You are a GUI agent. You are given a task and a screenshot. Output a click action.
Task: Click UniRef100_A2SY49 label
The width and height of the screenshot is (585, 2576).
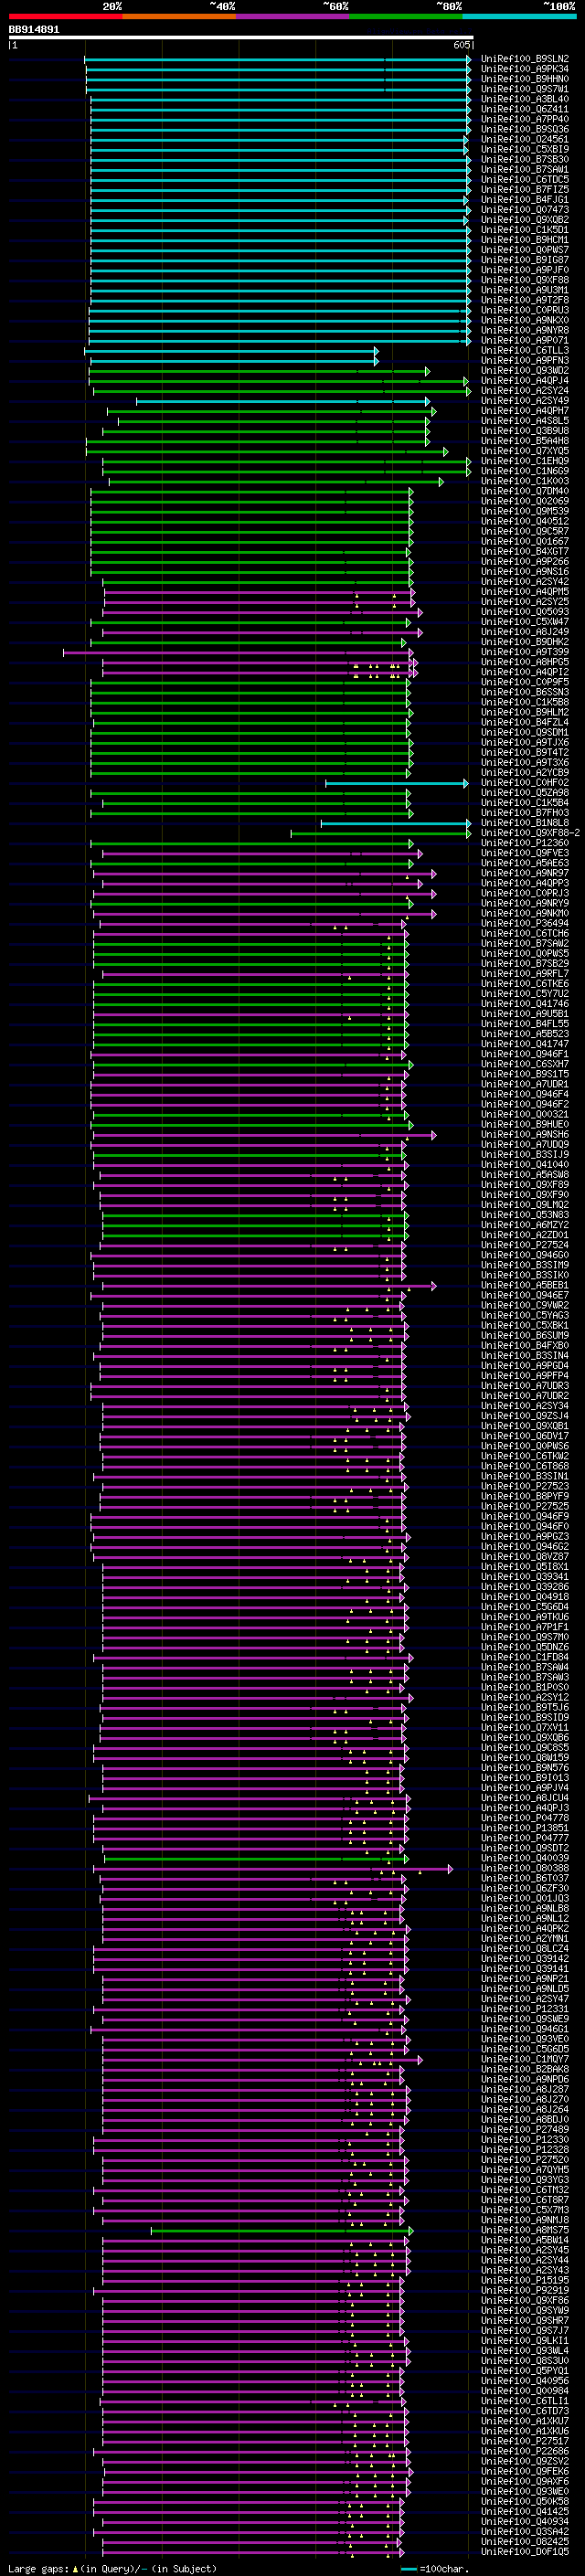(x=525, y=401)
